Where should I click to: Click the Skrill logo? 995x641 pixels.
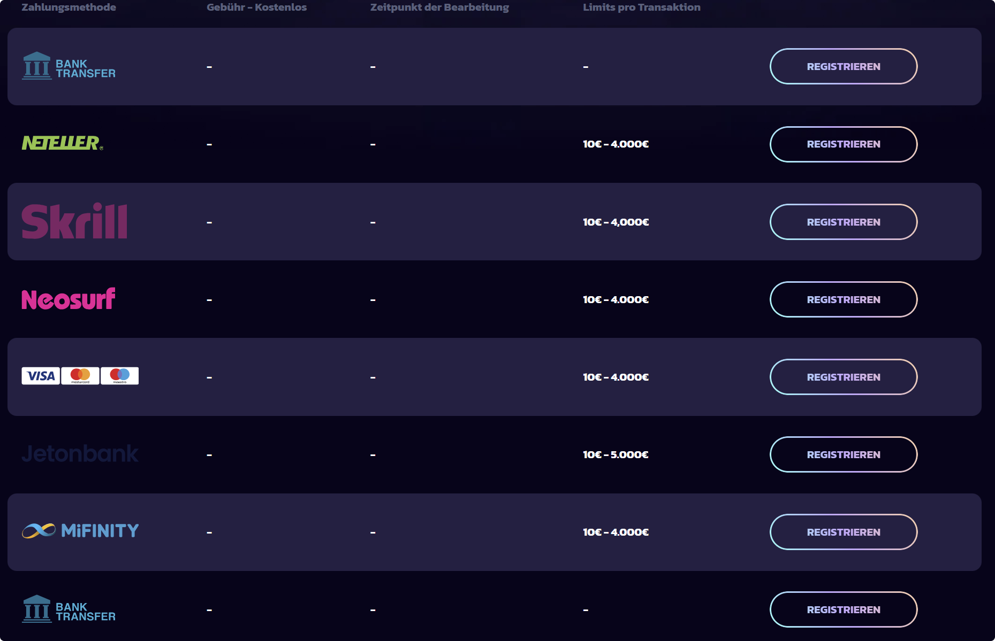(74, 220)
